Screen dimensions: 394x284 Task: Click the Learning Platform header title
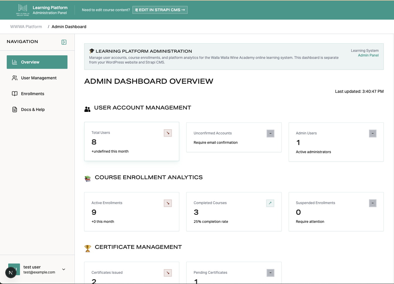pyautogui.click(x=50, y=8)
